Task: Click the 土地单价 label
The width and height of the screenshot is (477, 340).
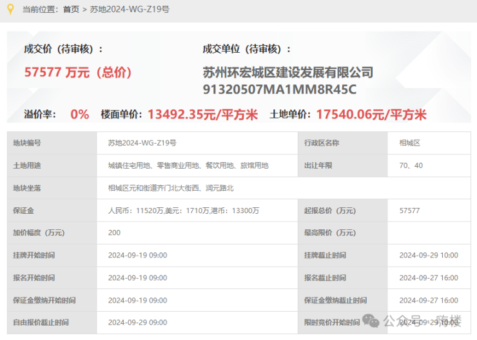Action: pyautogui.click(x=290, y=115)
